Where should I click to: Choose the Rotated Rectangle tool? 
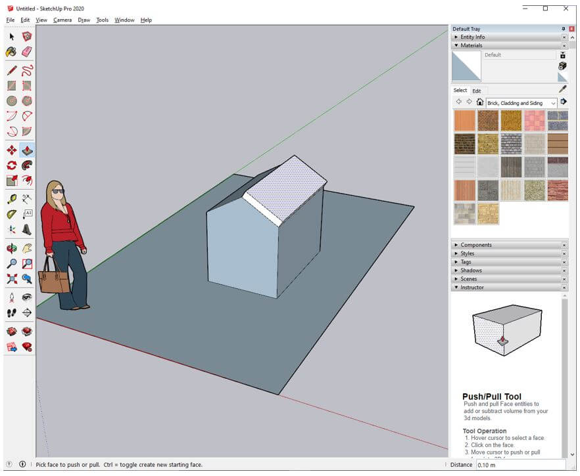click(26, 85)
